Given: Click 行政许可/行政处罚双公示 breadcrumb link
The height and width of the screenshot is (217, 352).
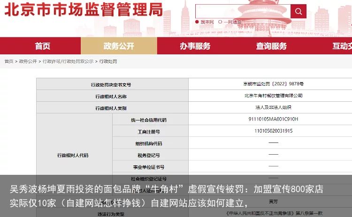Looking at the screenshot, I should tap(68, 61).
